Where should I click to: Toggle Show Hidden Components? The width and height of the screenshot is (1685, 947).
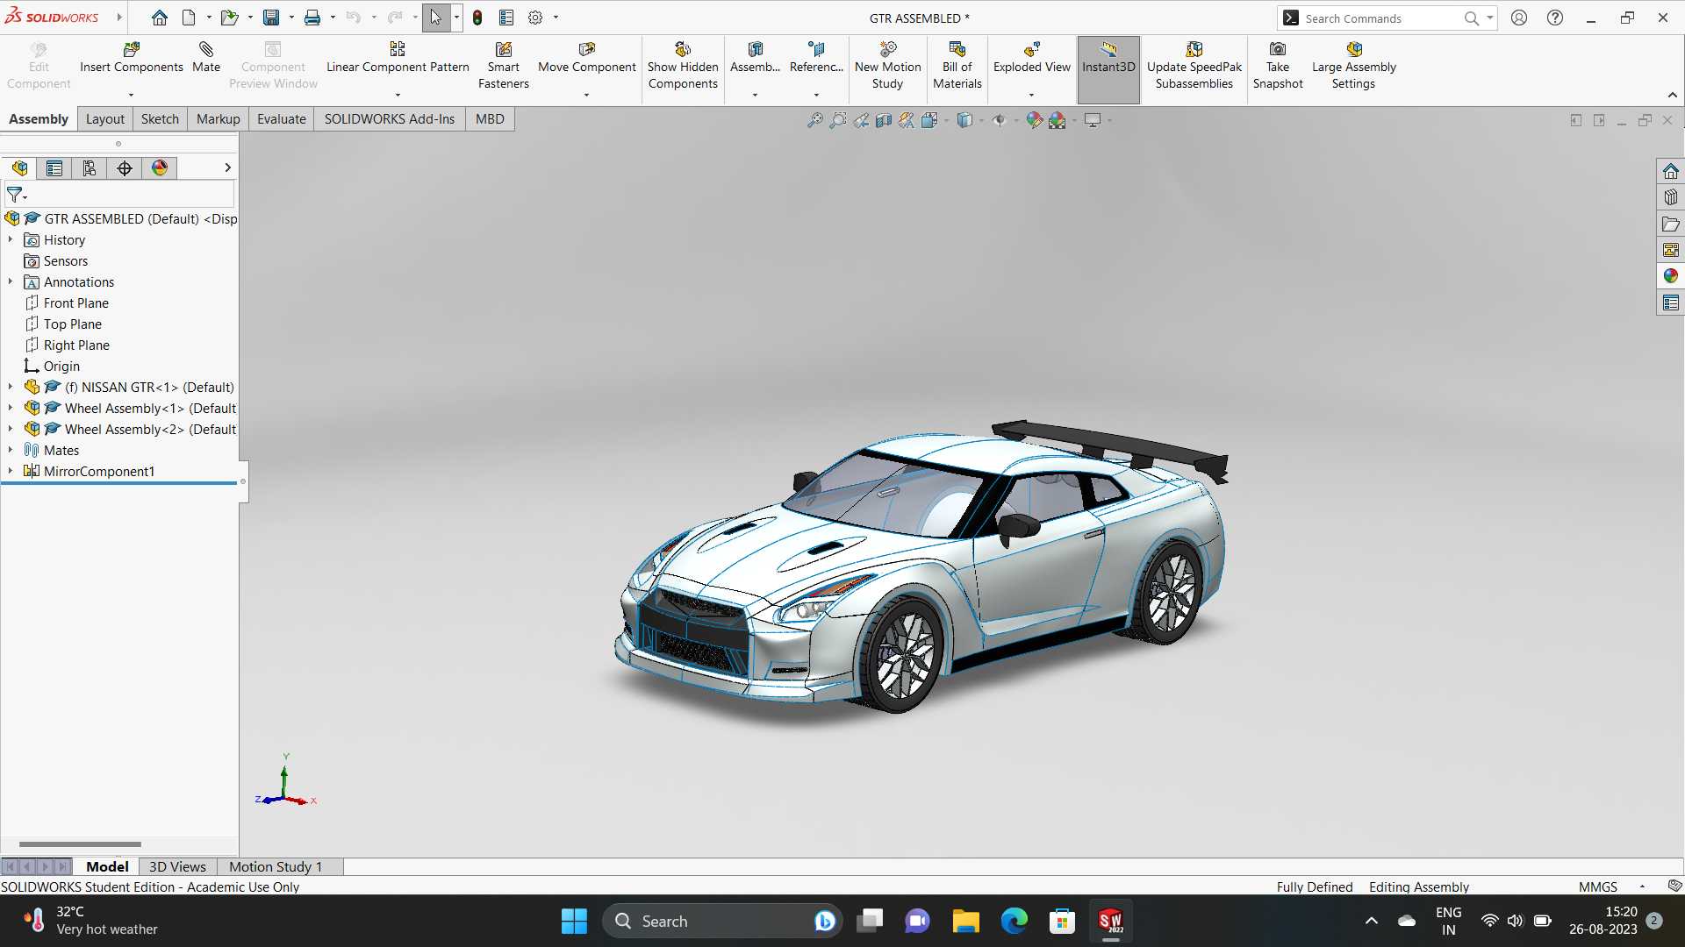[x=683, y=66]
